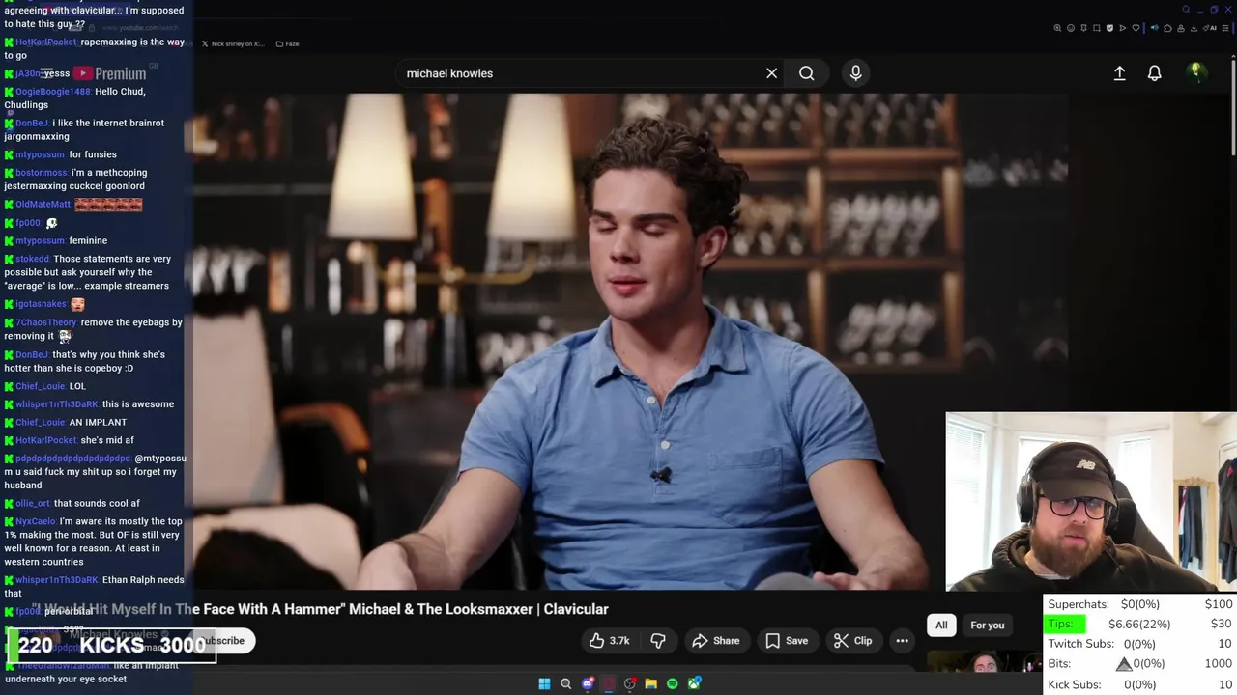Select the For you filter chip
Screen dimensions: 1237x695
(987, 625)
